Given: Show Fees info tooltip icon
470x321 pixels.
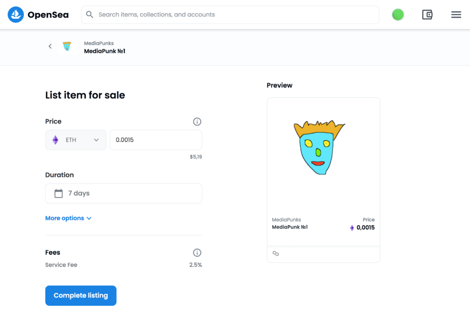Looking at the screenshot, I should 197,252.
